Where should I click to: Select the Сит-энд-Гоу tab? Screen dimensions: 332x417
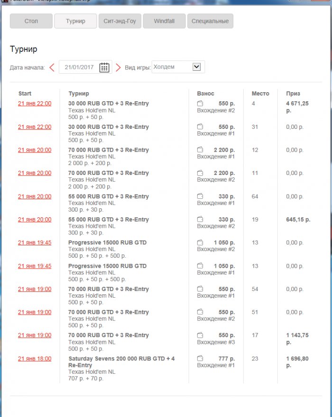(x=120, y=21)
